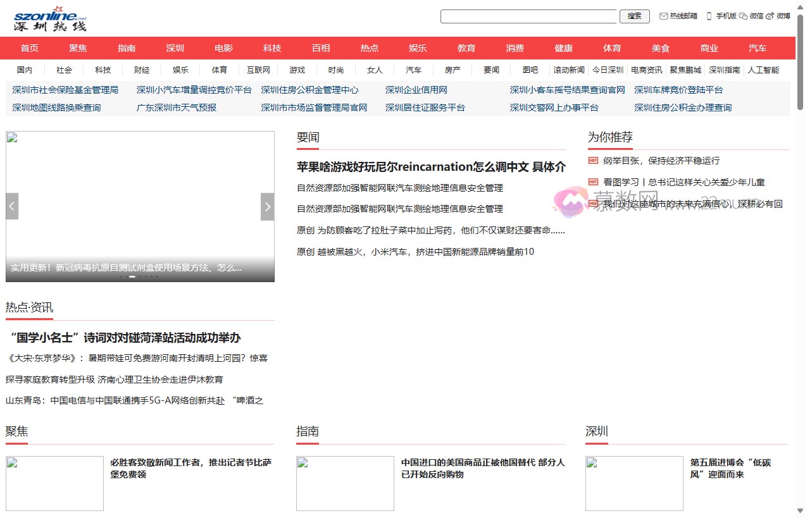Open the 深圳企业信用网 link
The width and height of the screenshot is (805, 518).
(415, 89)
